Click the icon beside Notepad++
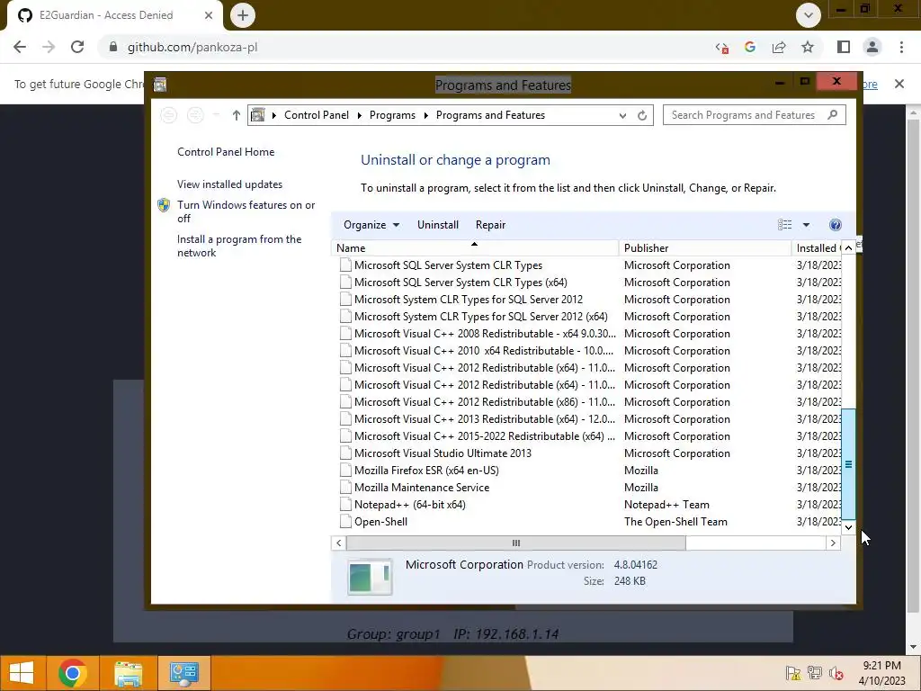Viewport: 921px width, 691px height. [345, 504]
